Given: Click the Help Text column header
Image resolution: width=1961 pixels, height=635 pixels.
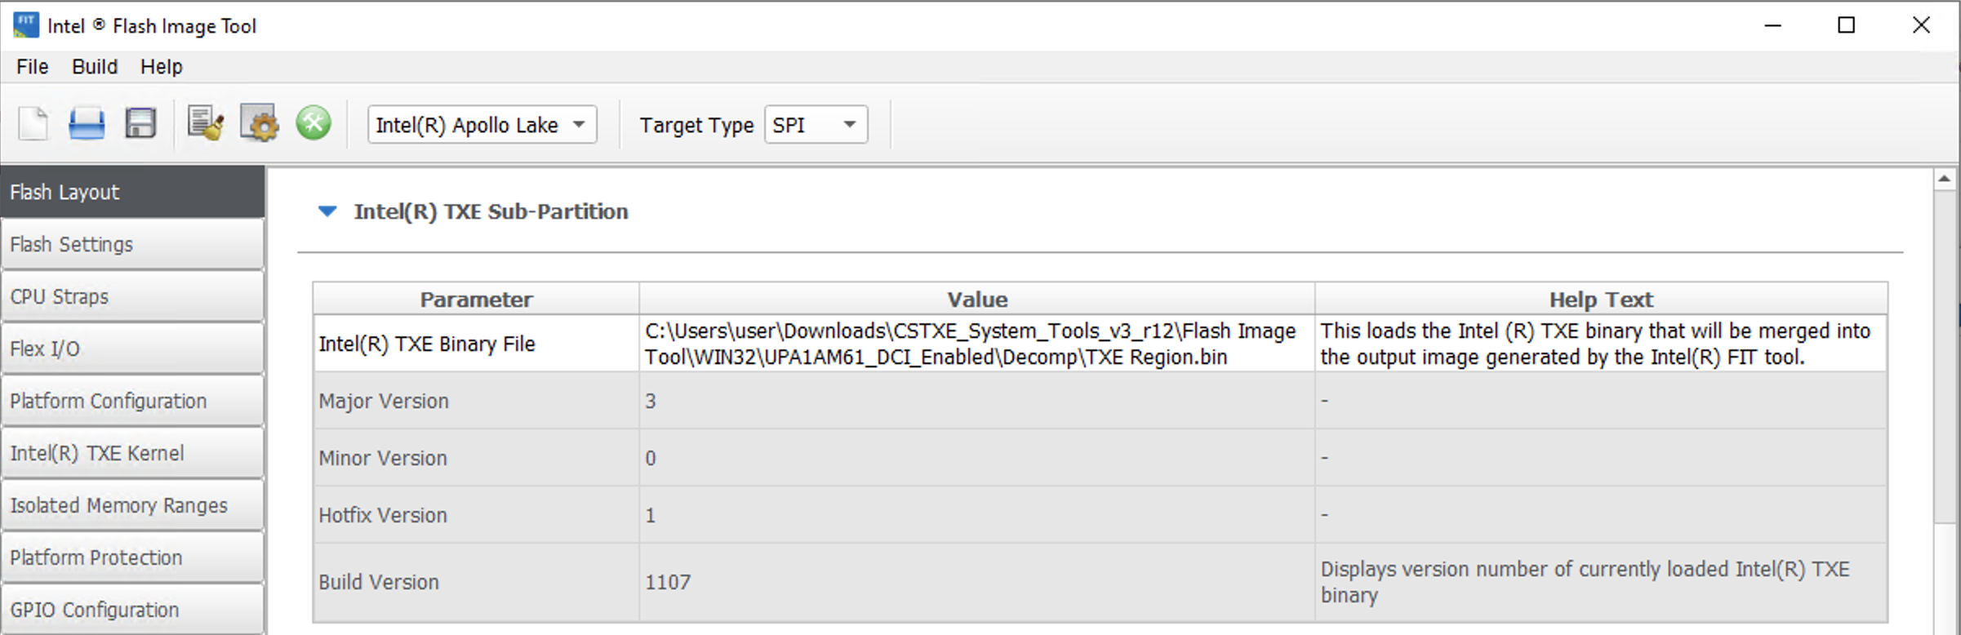Looking at the screenshot, I should tap(1601, 300).
